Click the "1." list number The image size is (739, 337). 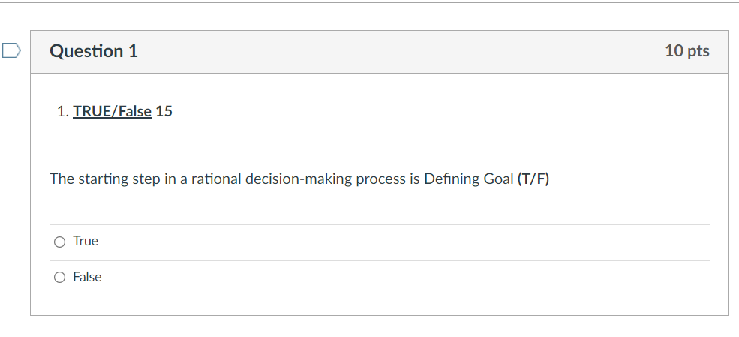pos(62,112)
